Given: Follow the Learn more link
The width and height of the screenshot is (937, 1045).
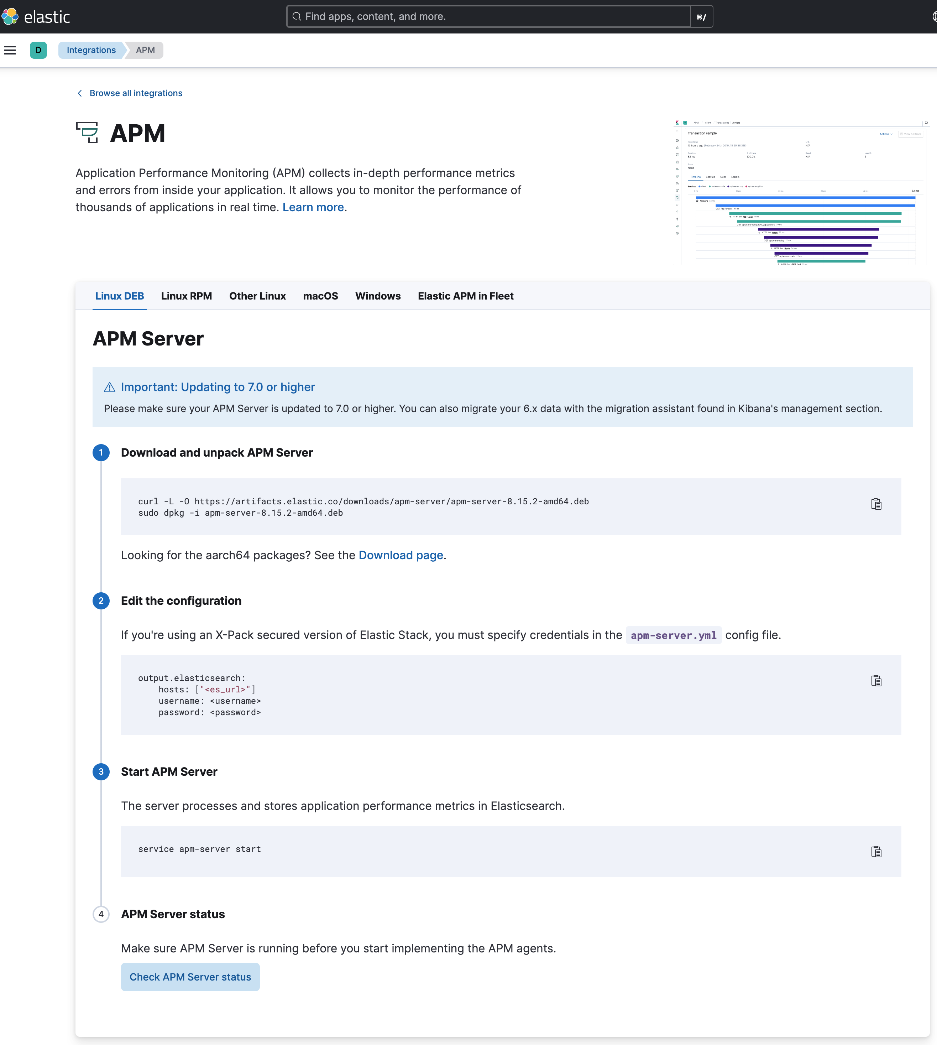Looking at the screenshot, I should 313,207.
